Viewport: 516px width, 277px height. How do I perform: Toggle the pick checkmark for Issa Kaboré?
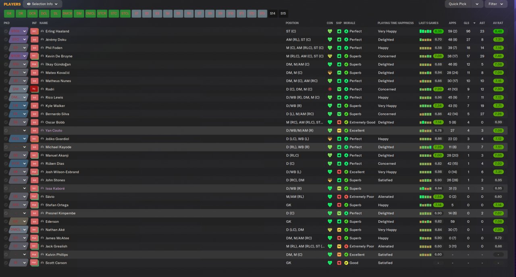pyautogui.click(x=6, y=189)
